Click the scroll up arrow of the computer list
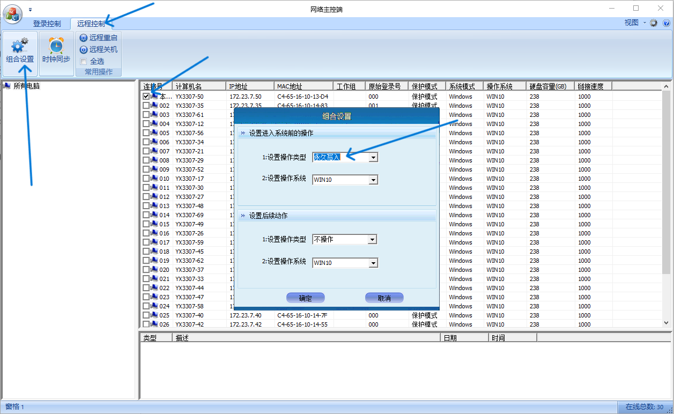This screenshot has height=414, width=674. pyautogui.click(x=667, y=86)
